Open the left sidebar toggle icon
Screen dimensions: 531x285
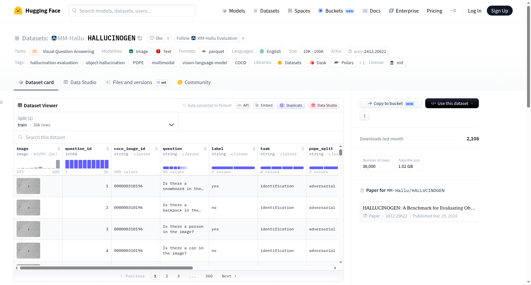[x=2, y=102]
